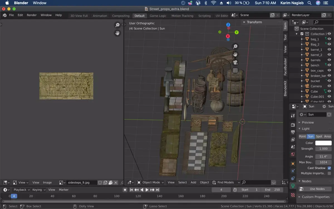Open the Render menu
Viewport: 334px width, 209px height.
pos(32,15)
